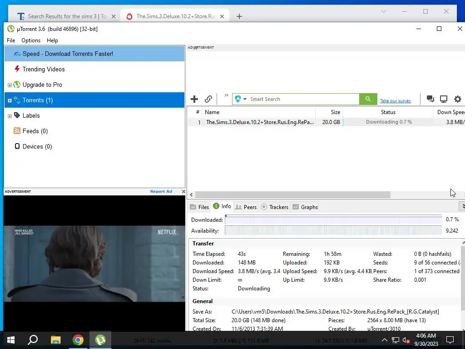Screen dimensions: 465x349
Task: Open File Explorer from taskbar
Action: coord(55,340)
